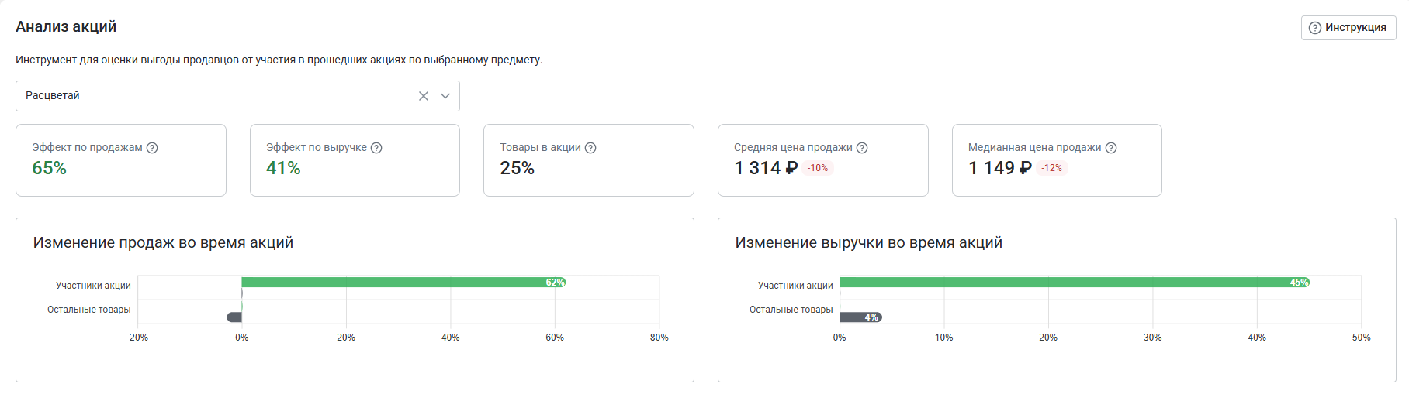
Task: Click the Изменение выручки во время акций title
Action: (x=869, y=243)
